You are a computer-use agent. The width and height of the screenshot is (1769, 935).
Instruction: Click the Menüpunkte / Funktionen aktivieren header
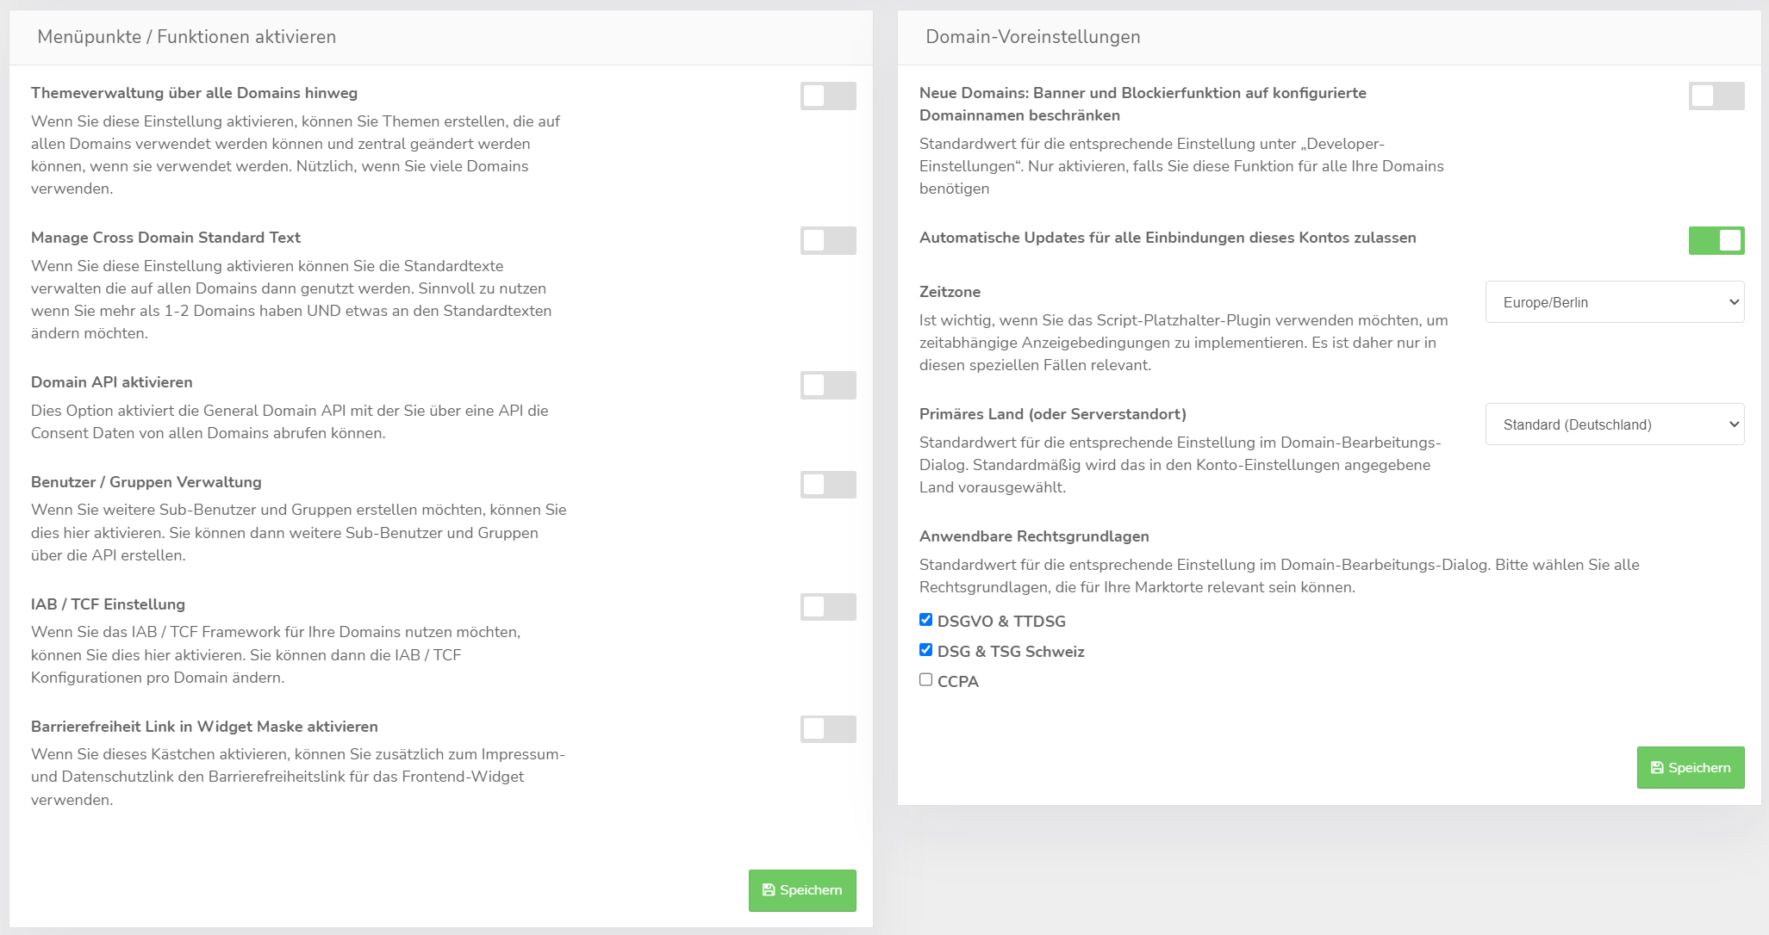pyautogui.click(x=186, y=37)
